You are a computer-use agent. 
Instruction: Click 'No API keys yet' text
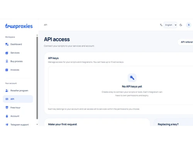(x=132, y=87)
